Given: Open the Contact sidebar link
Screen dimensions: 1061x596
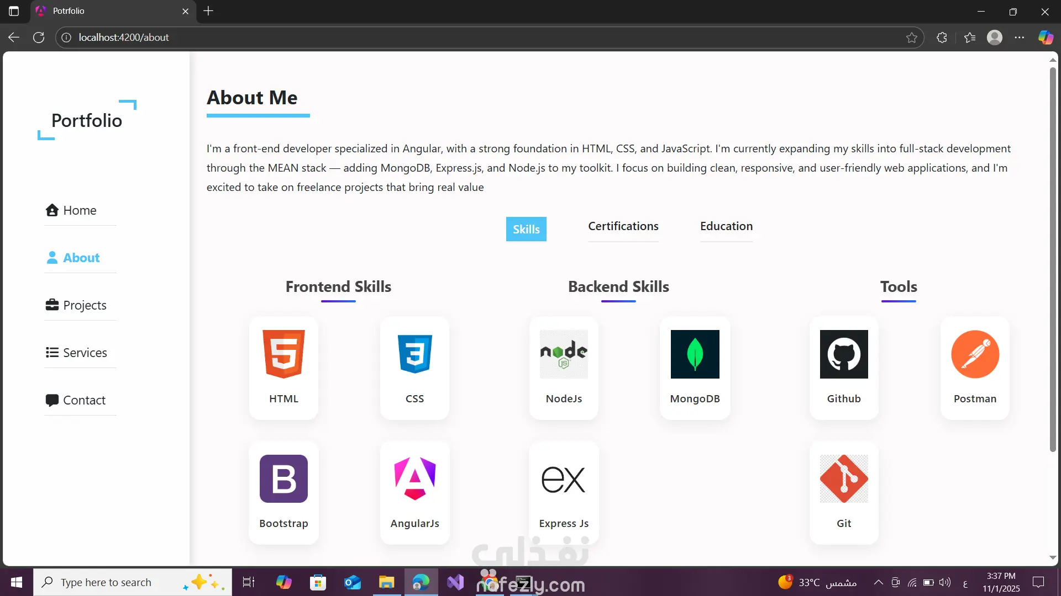Looking at the screenshot, I should (x=84, y=400).
